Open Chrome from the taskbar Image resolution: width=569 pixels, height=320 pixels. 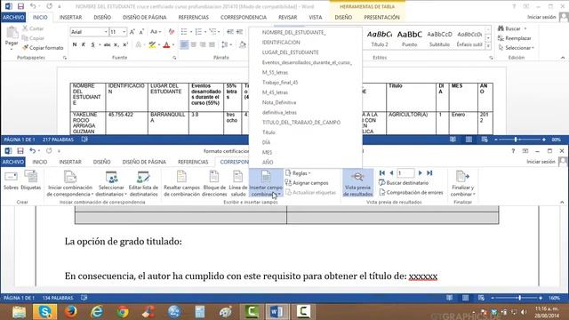pyautogui.click(x=123, y=312)
